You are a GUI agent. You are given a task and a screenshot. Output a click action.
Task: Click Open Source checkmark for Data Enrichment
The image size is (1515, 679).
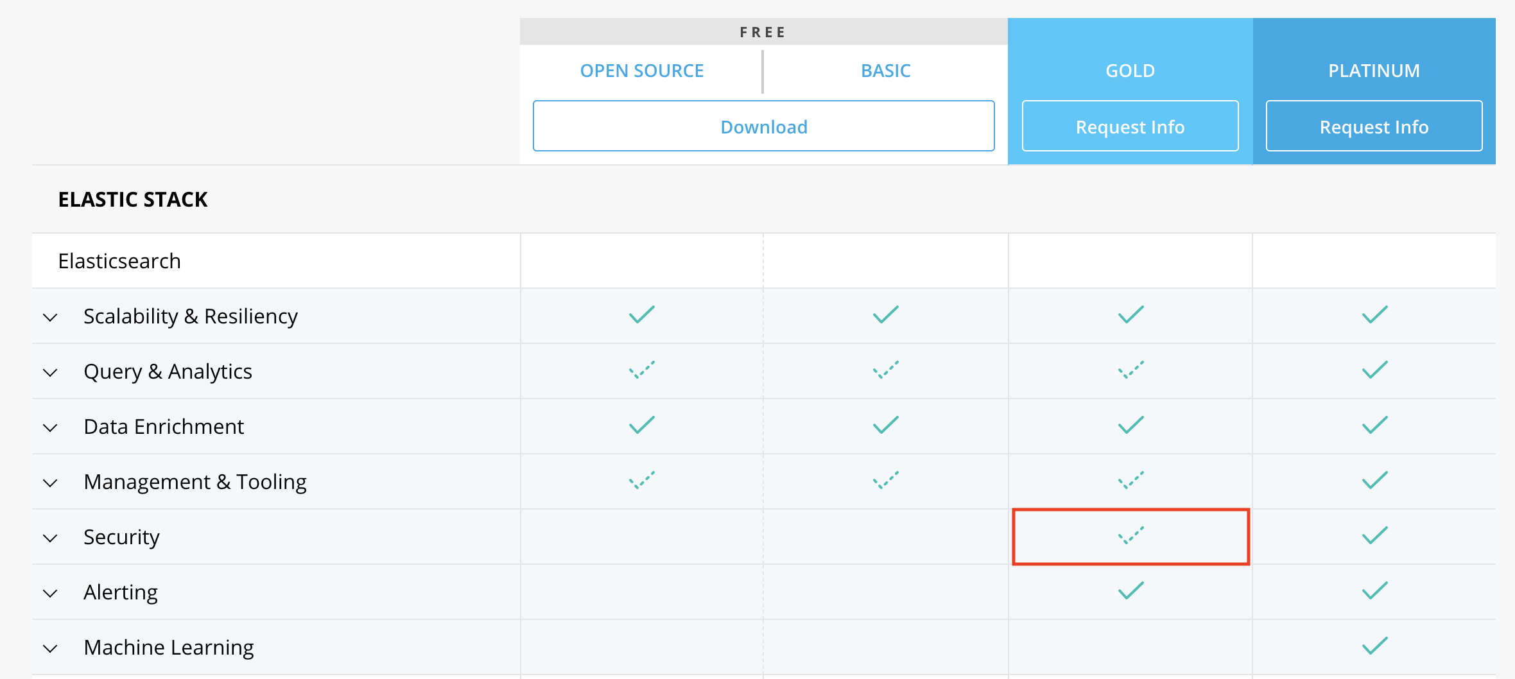coord(642,425)
